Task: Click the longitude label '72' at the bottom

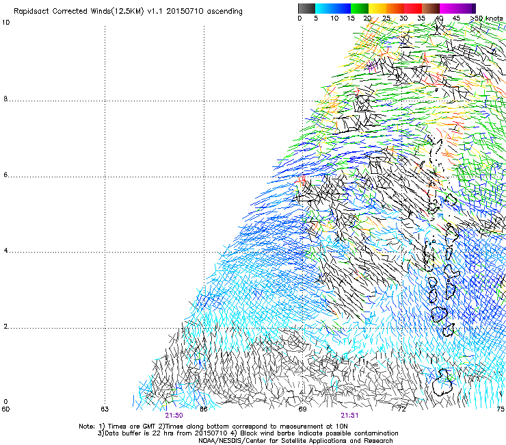Action: point(401,409)
